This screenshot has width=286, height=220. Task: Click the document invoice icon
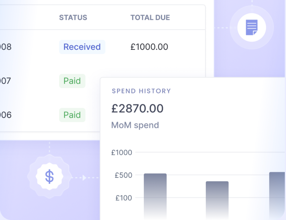251,27
